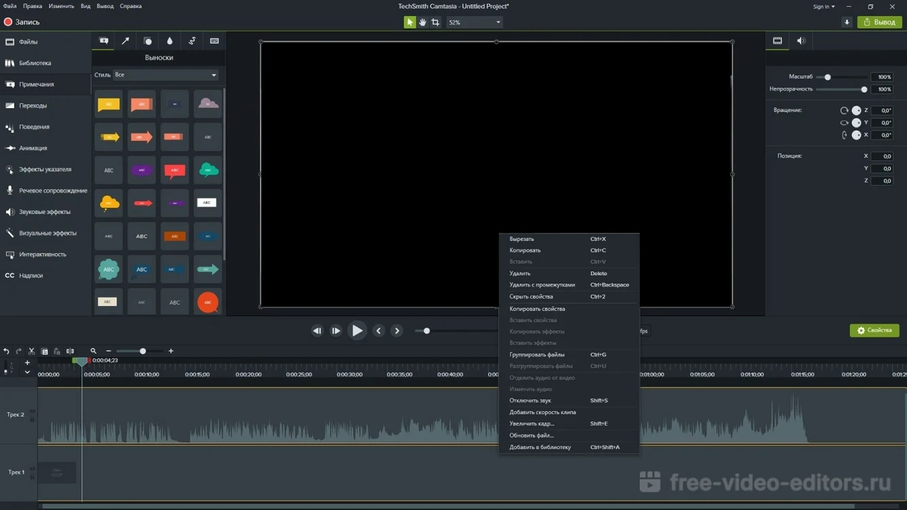Open the sketch motion annotation tab
The width and height of the screenshot is (907, 510).
click(192, 41)
